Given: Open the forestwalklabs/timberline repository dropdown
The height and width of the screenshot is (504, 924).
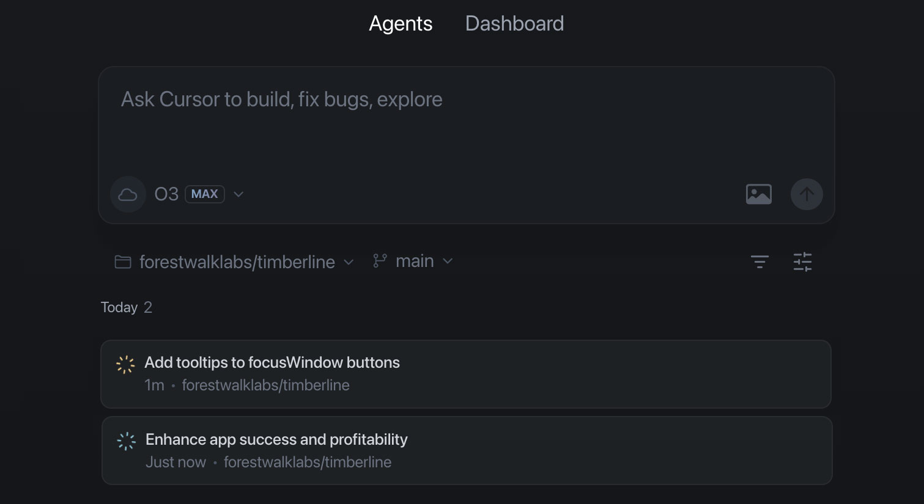Looking at the screenshot, I should point(237,262).
